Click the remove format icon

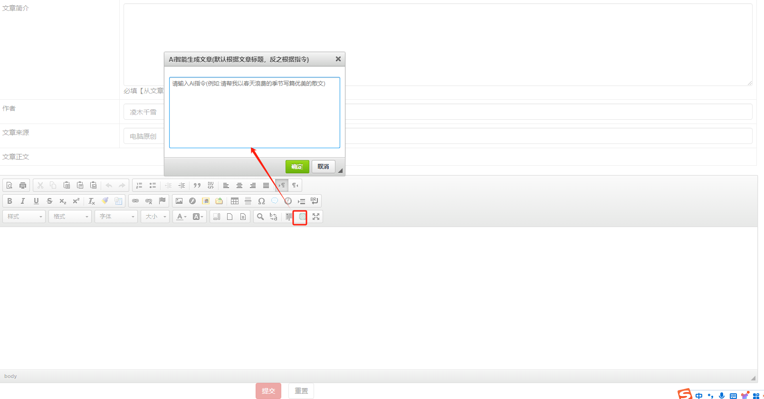coord(92,201)
